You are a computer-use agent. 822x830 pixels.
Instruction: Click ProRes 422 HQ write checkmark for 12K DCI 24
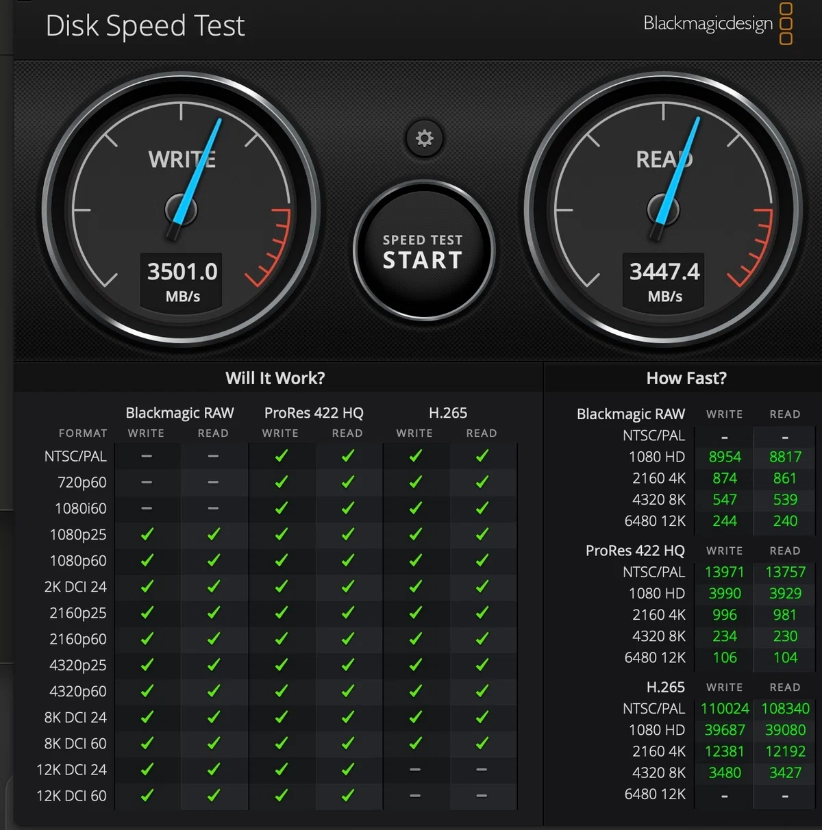281,769
